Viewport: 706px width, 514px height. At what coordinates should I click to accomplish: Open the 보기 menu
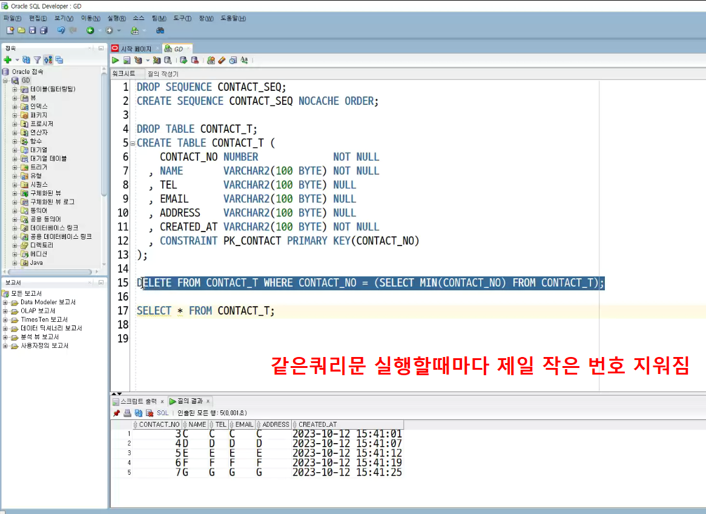(64, 18)
